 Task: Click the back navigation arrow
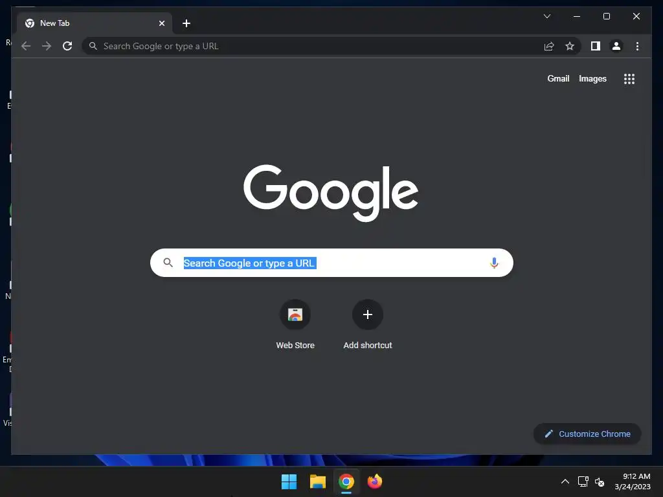coord(26,46)
